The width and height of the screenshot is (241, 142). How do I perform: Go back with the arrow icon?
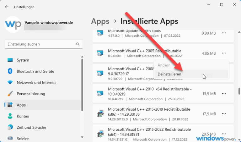click(x=7, y=7)
